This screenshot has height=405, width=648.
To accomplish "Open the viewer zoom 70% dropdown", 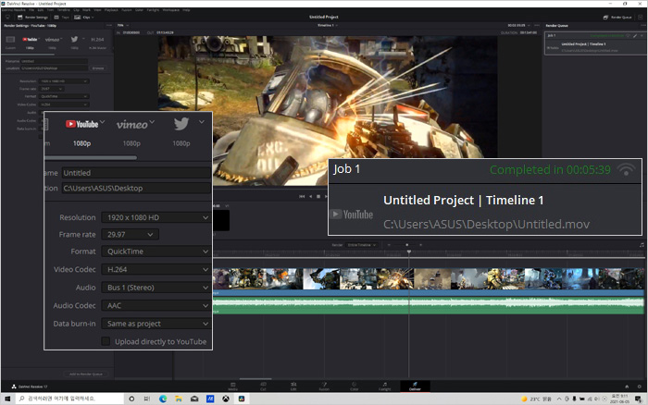I will [123, 26].
